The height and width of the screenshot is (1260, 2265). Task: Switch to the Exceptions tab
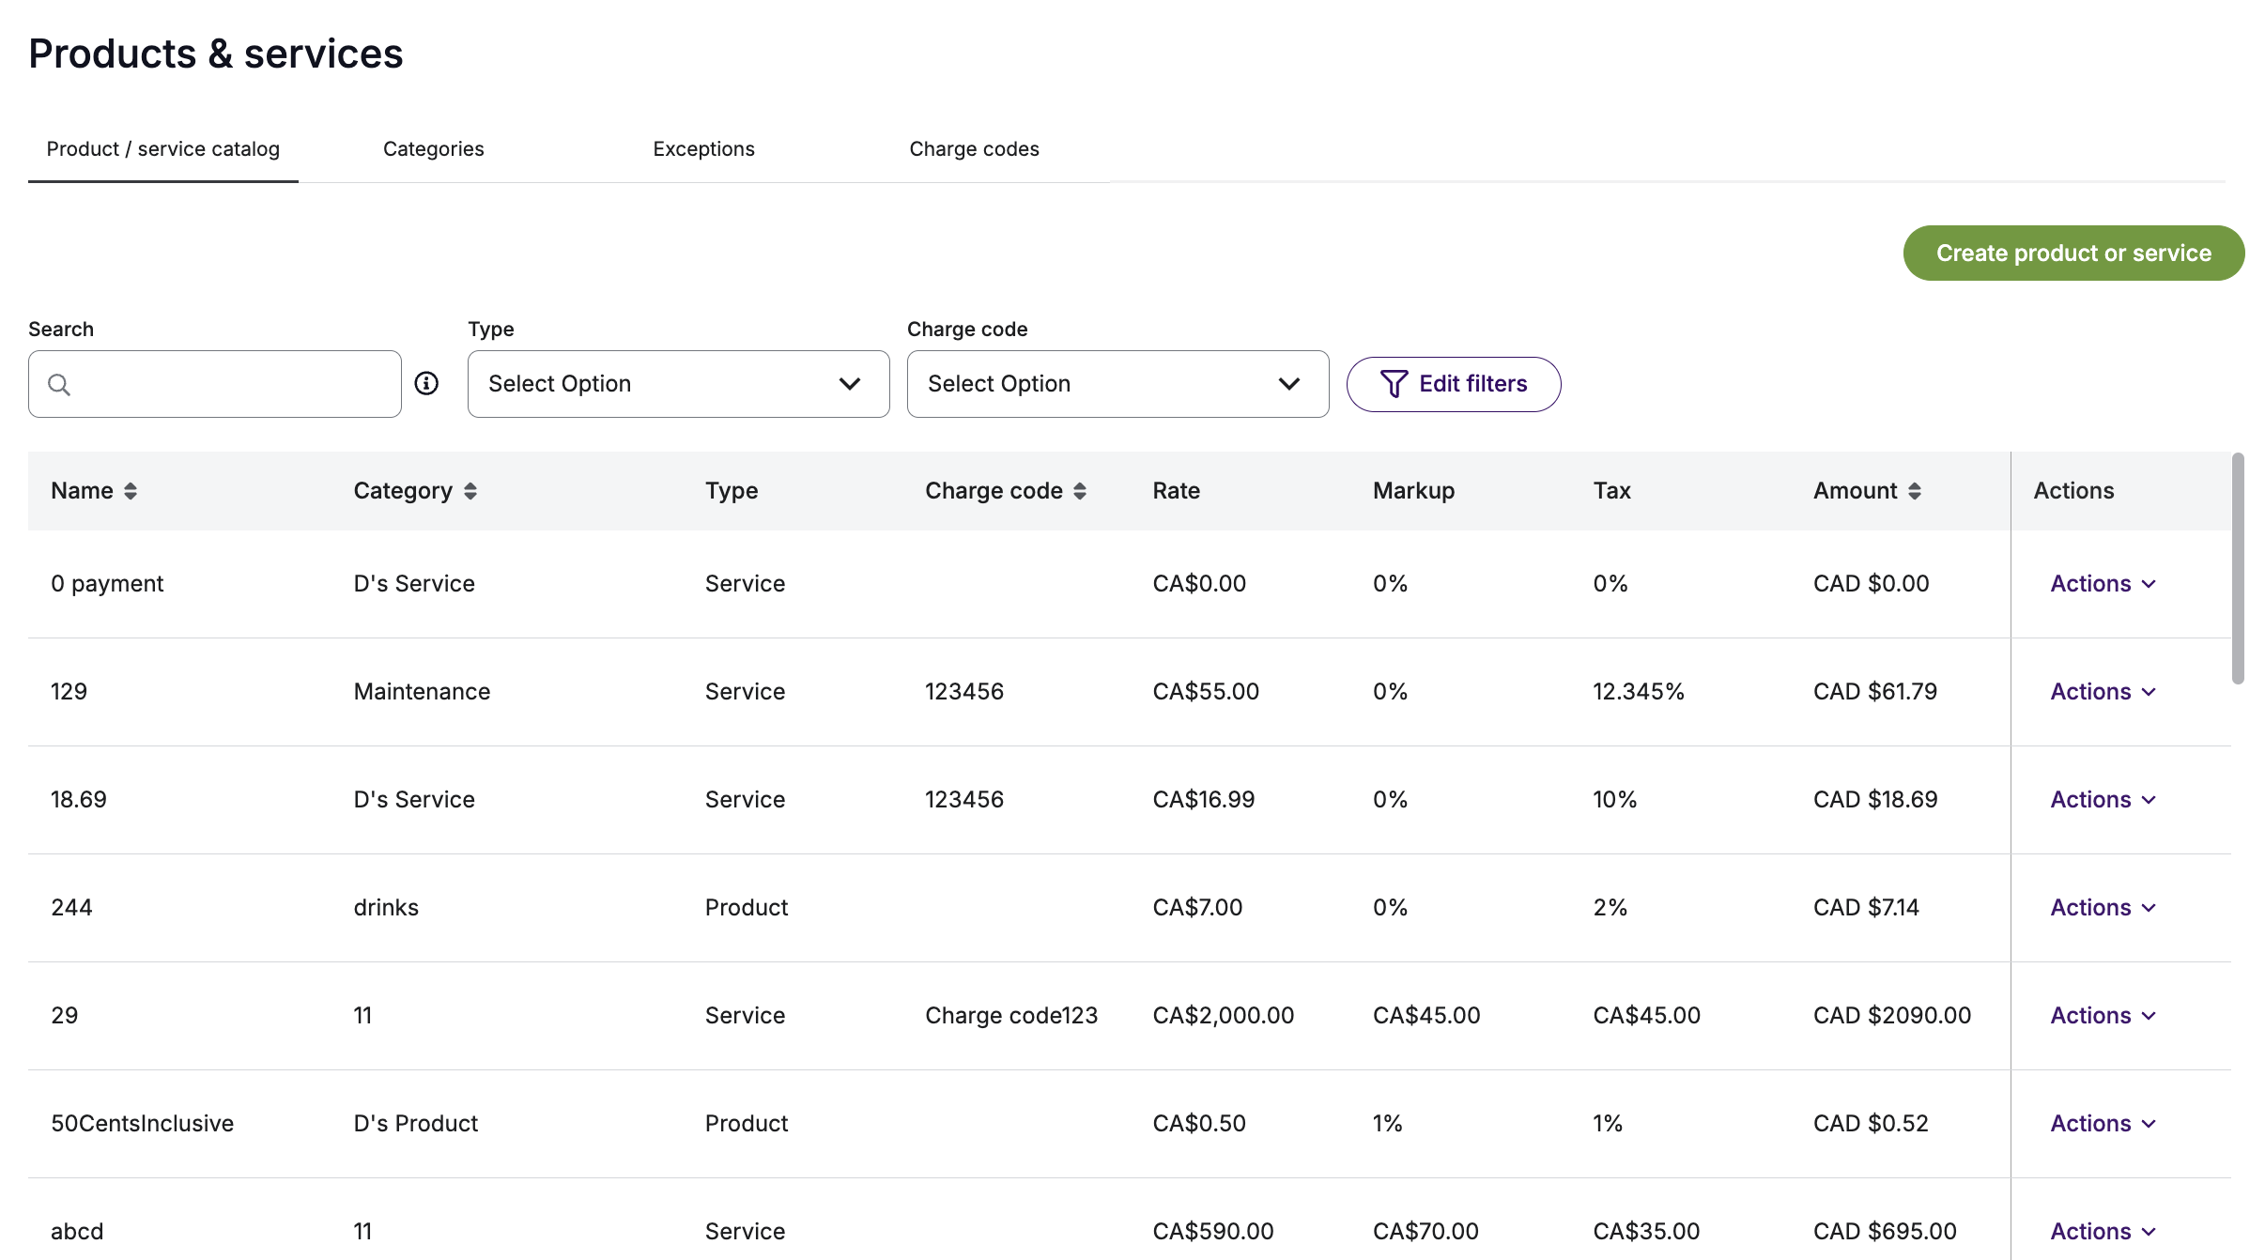click(x=703, y=148)
